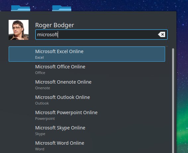Click the Roger Bodger user avatar
Viewport: 188px width, 153px height.
click(x=19, y=30)
